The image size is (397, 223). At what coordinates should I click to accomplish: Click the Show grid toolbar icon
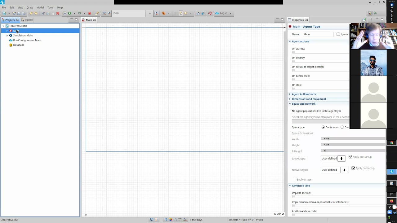[176, 13]
